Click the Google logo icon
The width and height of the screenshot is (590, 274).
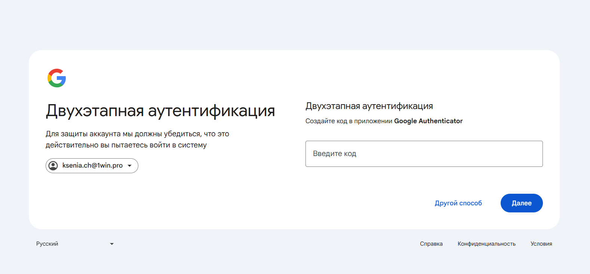pyautogui.click(x=57, y=78)
